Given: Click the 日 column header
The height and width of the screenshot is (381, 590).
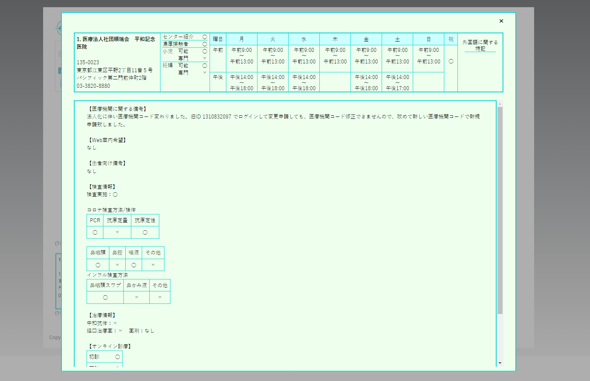Looking at the screenshot, I should pos(428,39).
